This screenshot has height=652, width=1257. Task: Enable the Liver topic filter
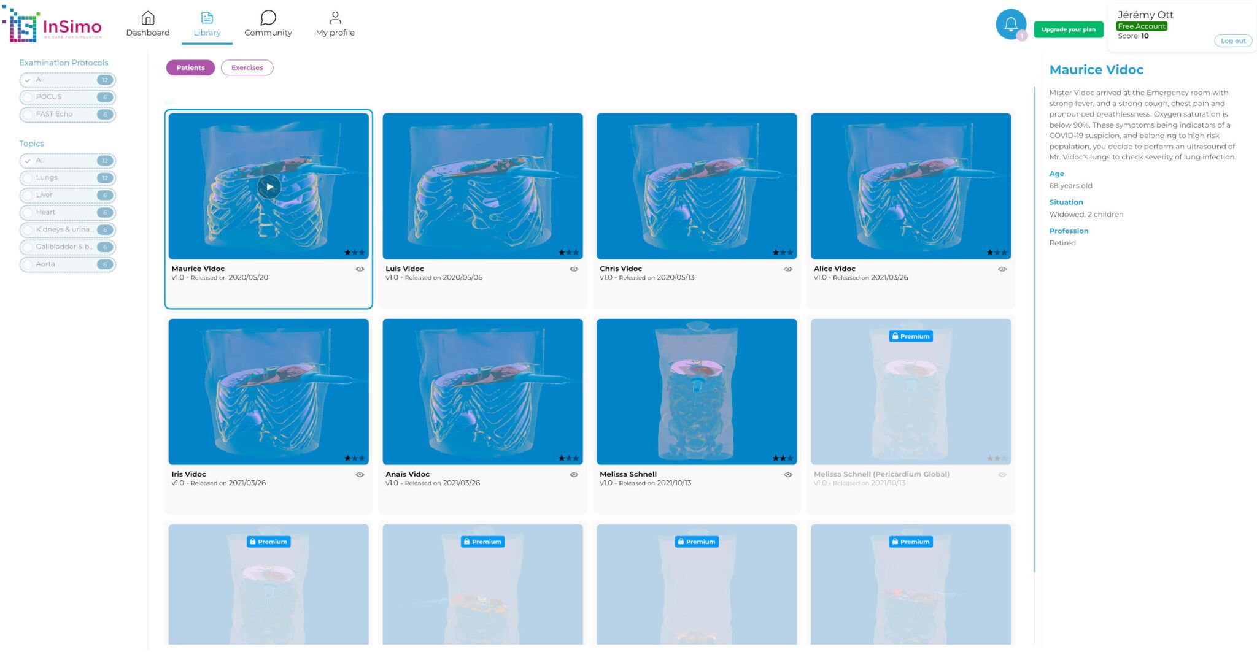click(28, 194)
